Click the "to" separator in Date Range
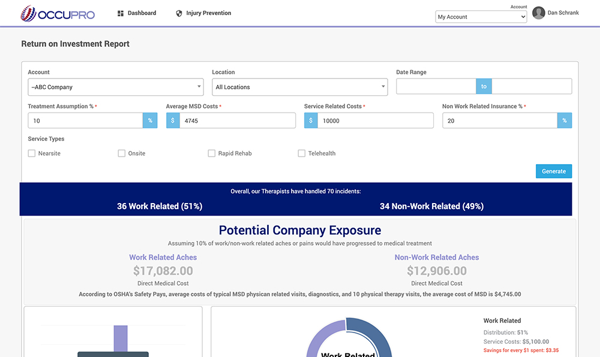Viewport: 600px width, 357px height. [484, 86]
